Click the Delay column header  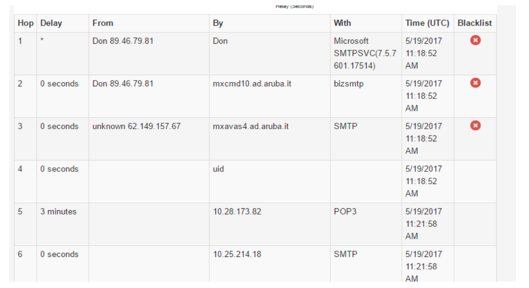coord(51,23)
